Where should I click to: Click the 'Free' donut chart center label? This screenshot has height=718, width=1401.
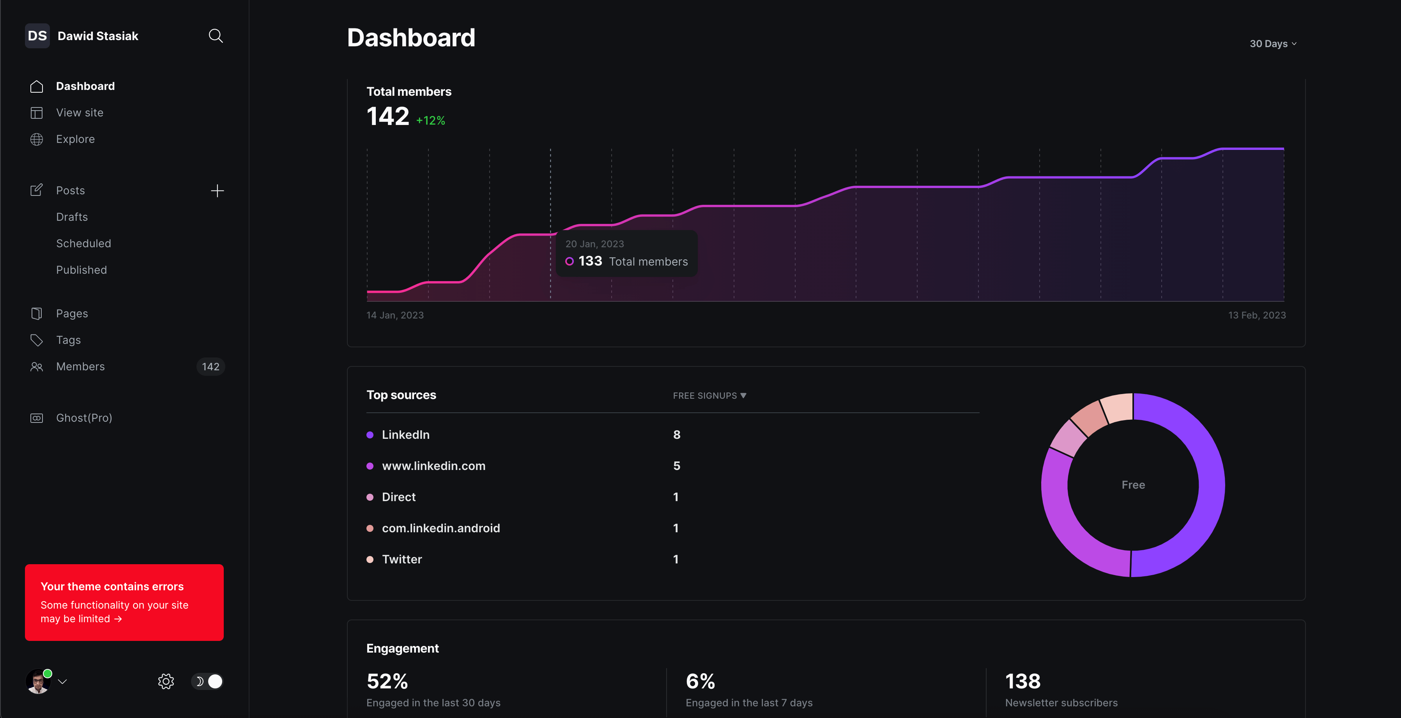[1133, 485]
